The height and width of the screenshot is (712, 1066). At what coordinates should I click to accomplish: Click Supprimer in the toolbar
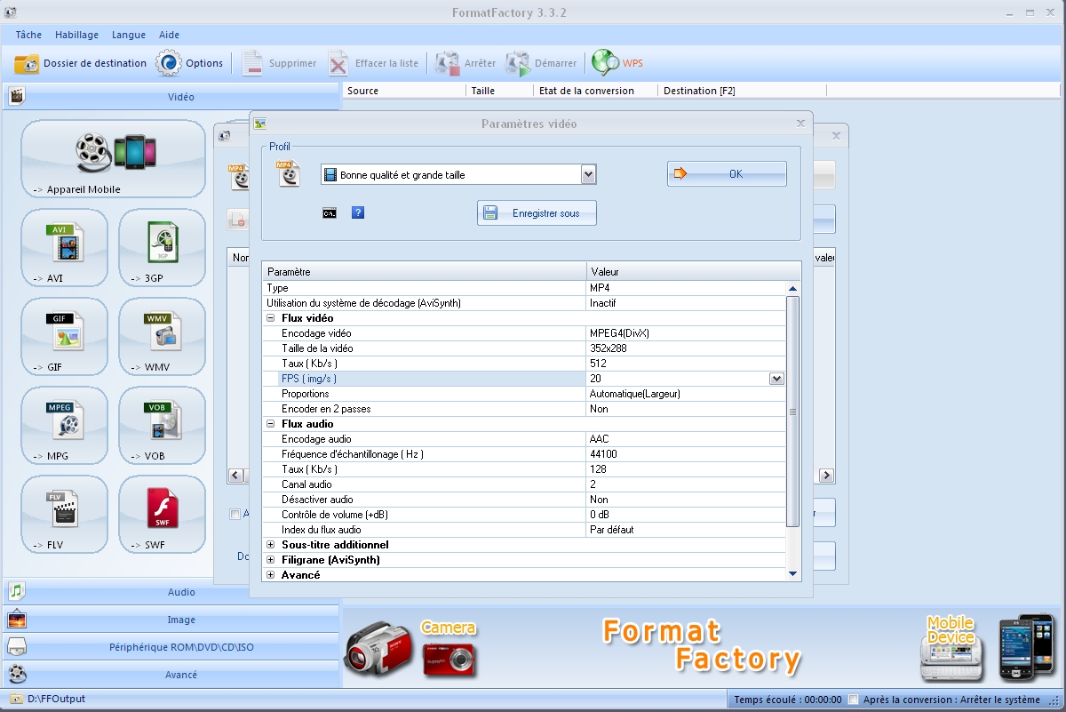[279, 63]
